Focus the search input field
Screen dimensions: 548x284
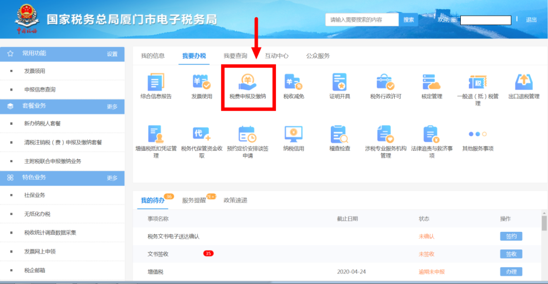[362, 20]
